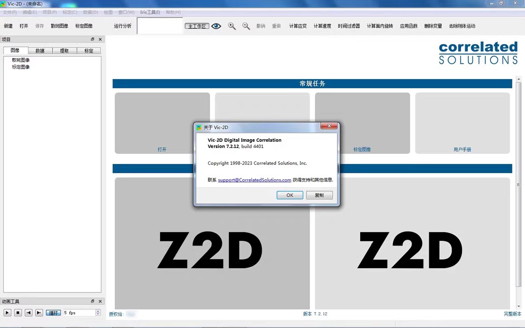Image resolution: width=525 pixels, height=328 pixels.
Task: Select 标定图像 in the project tree
Action: 21,67
